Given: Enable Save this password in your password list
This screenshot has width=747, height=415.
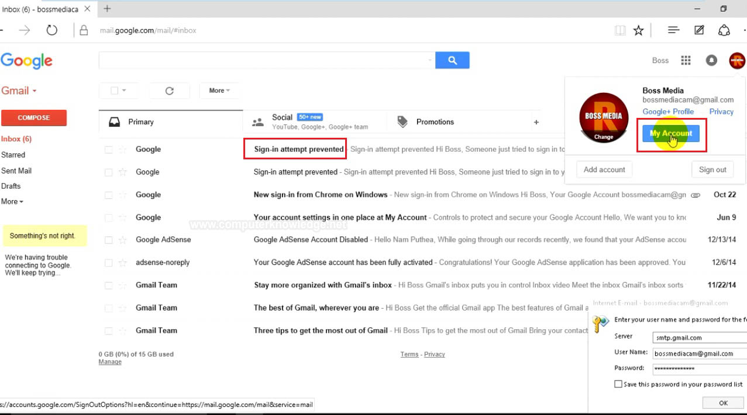Looking at the screenshot, I should pyautogui.click(x=618, y=384).
